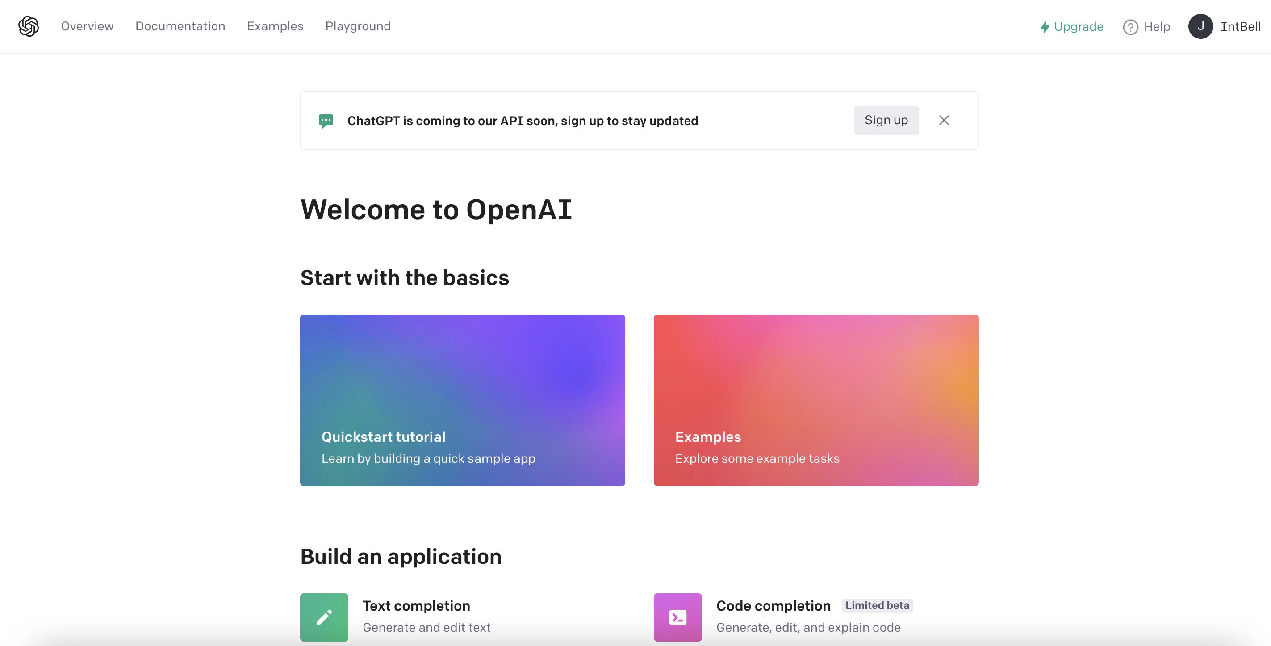
Task: Open Examples in top navigation
Action: (x=275, y=26)
